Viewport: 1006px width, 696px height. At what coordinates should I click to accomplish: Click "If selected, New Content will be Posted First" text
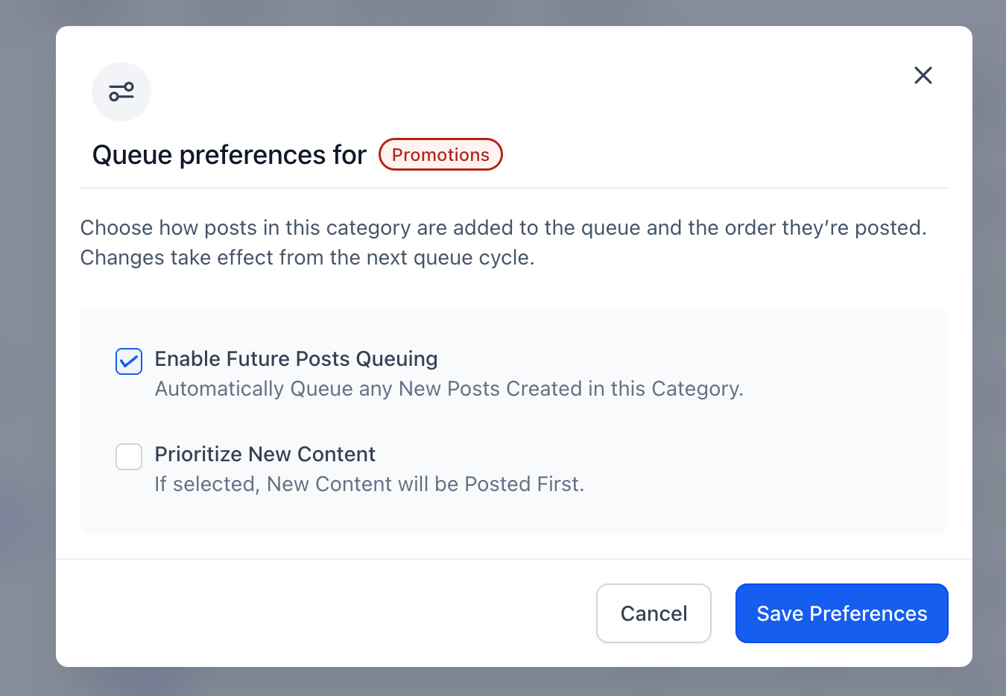click(x=369, y=484)
